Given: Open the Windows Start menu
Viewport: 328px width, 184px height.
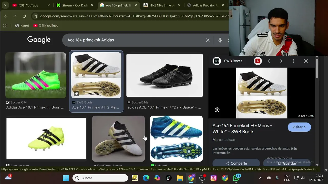Looking at the screenshot, I should click(x=66, y=178).
